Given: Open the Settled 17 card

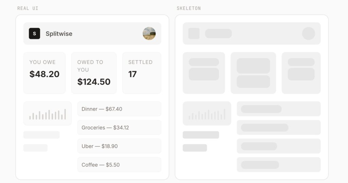Looking at the screenshot, I should pyautogui.click(x=142, y=73).
